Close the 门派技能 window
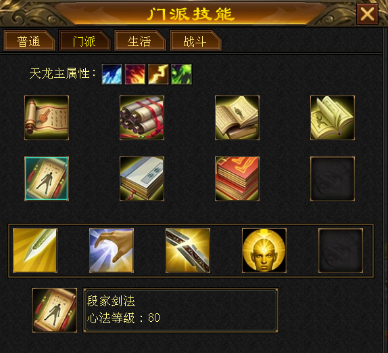388x353 pixels. click(x=367, y=14)
